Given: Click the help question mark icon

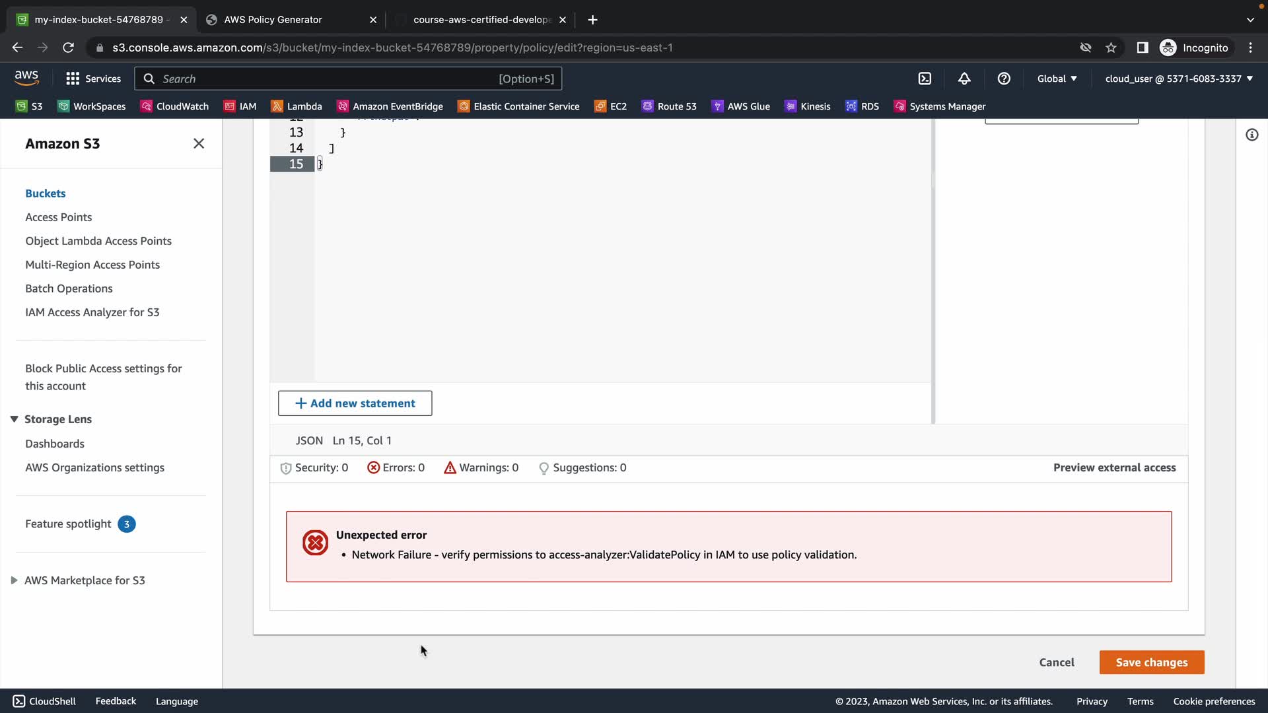Looking at the screenshot, I should 1004,79.
